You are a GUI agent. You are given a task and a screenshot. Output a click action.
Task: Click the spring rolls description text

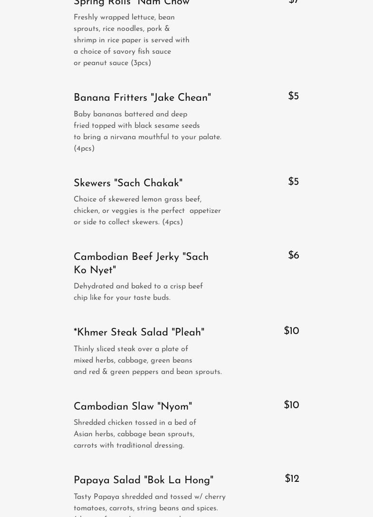coord(131,40)
